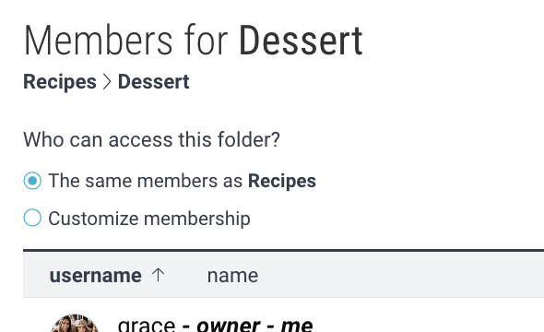Select the Customize membership radio button
Screen dimensions: 544x332
tap(32, 218)
